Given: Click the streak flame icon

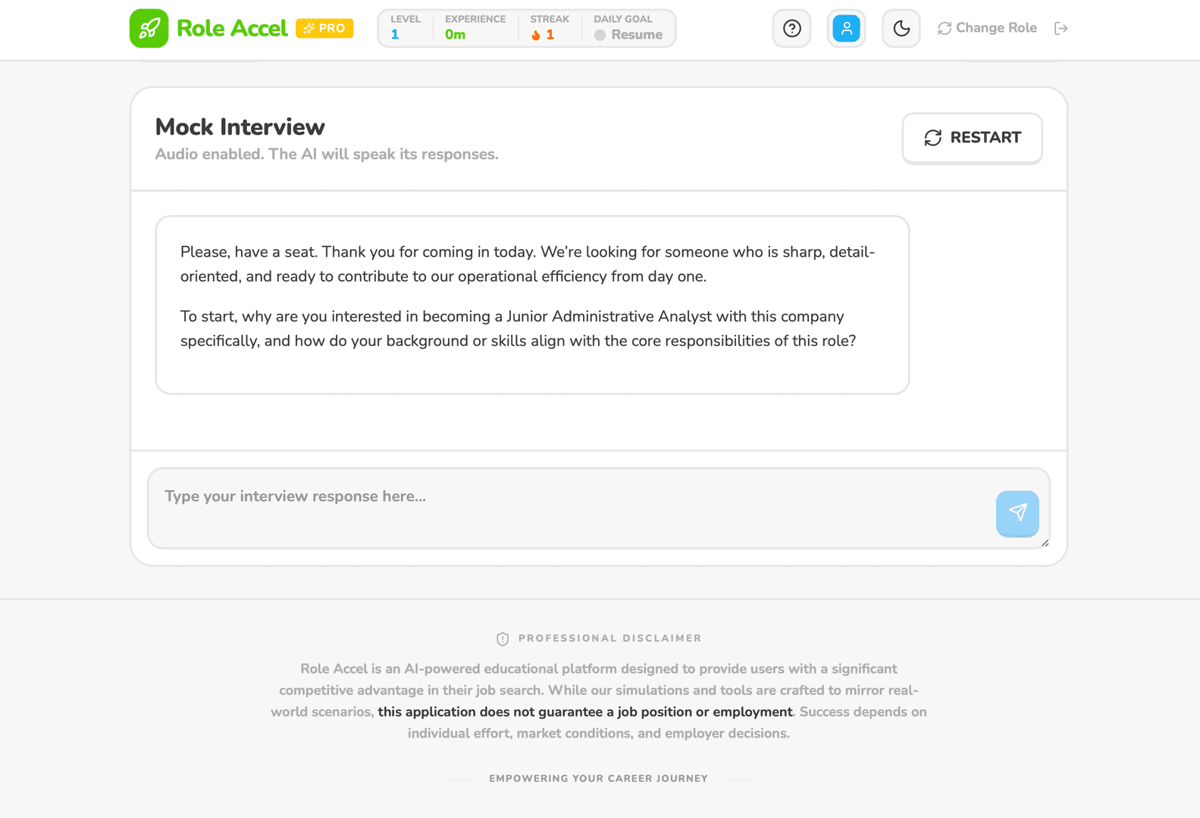Looking at the screenshot, I should tap(536, 35).
